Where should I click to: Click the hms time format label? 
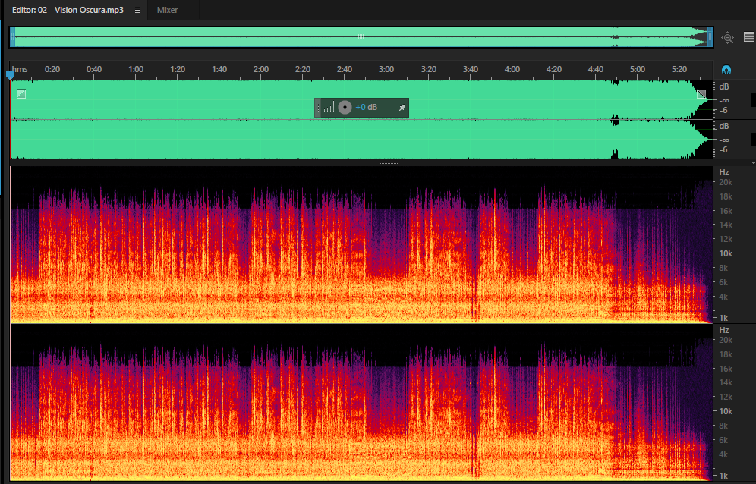tap(20, 70)
